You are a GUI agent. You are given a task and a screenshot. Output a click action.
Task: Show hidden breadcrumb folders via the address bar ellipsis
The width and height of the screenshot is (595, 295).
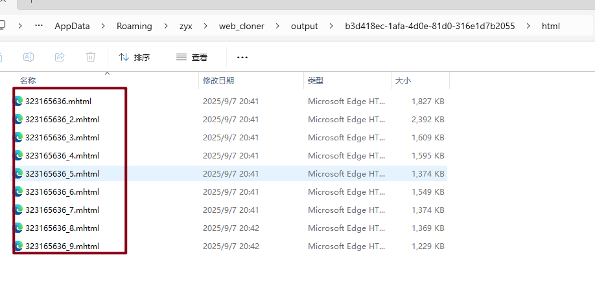click(39, 27)
